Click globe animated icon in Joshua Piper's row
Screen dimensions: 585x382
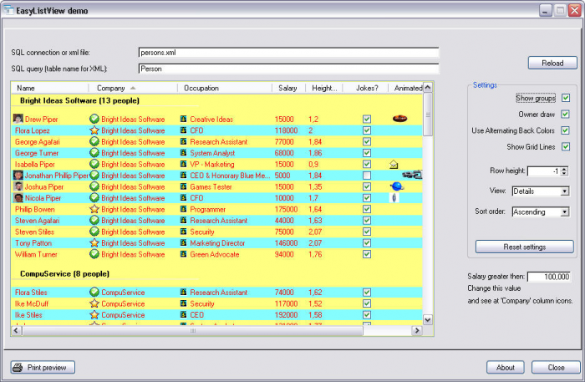397,186
